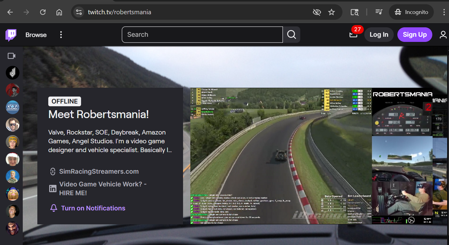
Task: Open the Browse page
Action: (x=36, y=35)
